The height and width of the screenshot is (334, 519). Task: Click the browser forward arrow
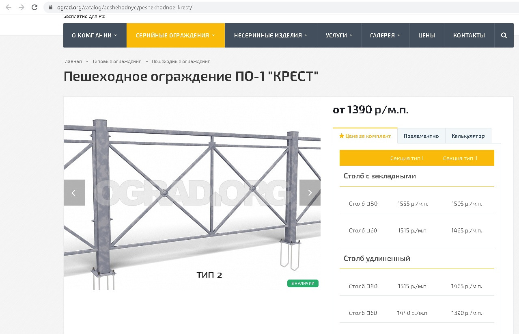(22, 7)
